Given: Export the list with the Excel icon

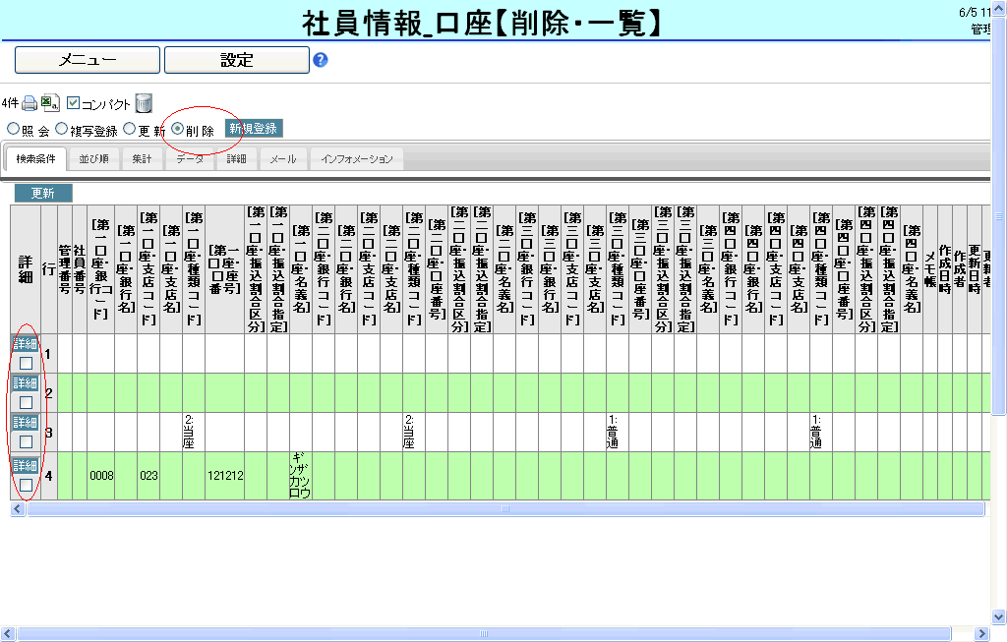Looking at the screenshot, I should tap(50, 103).
